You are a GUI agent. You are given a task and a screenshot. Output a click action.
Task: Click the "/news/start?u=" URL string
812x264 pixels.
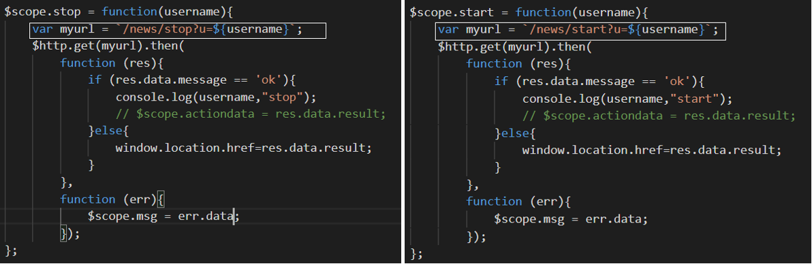578,29
